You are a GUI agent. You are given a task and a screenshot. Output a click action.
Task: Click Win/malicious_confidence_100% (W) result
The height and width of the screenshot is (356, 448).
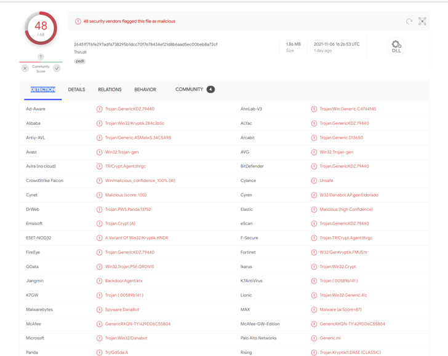[140, 181]
